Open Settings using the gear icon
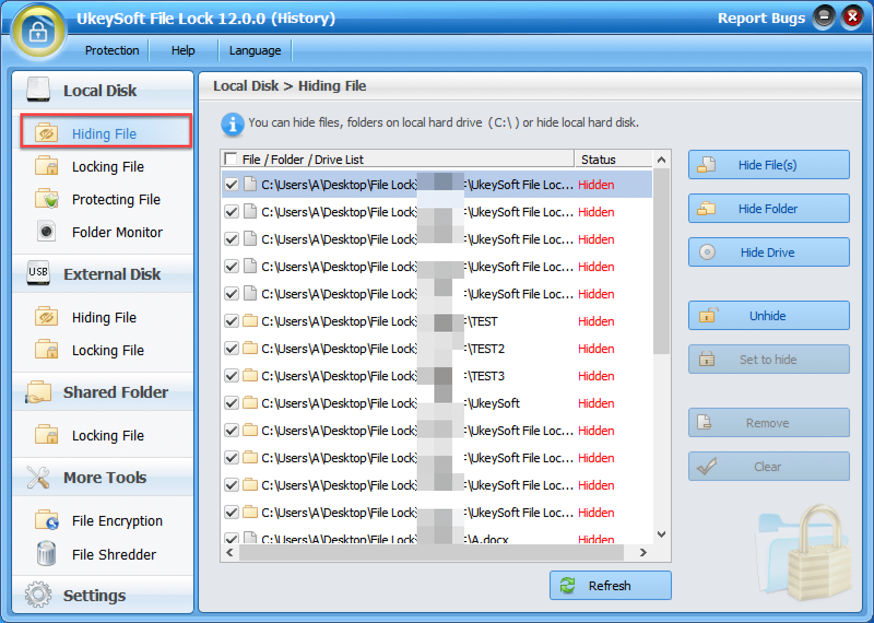The image size is (874, 623). pyautogui.click(x=38, y=595)
